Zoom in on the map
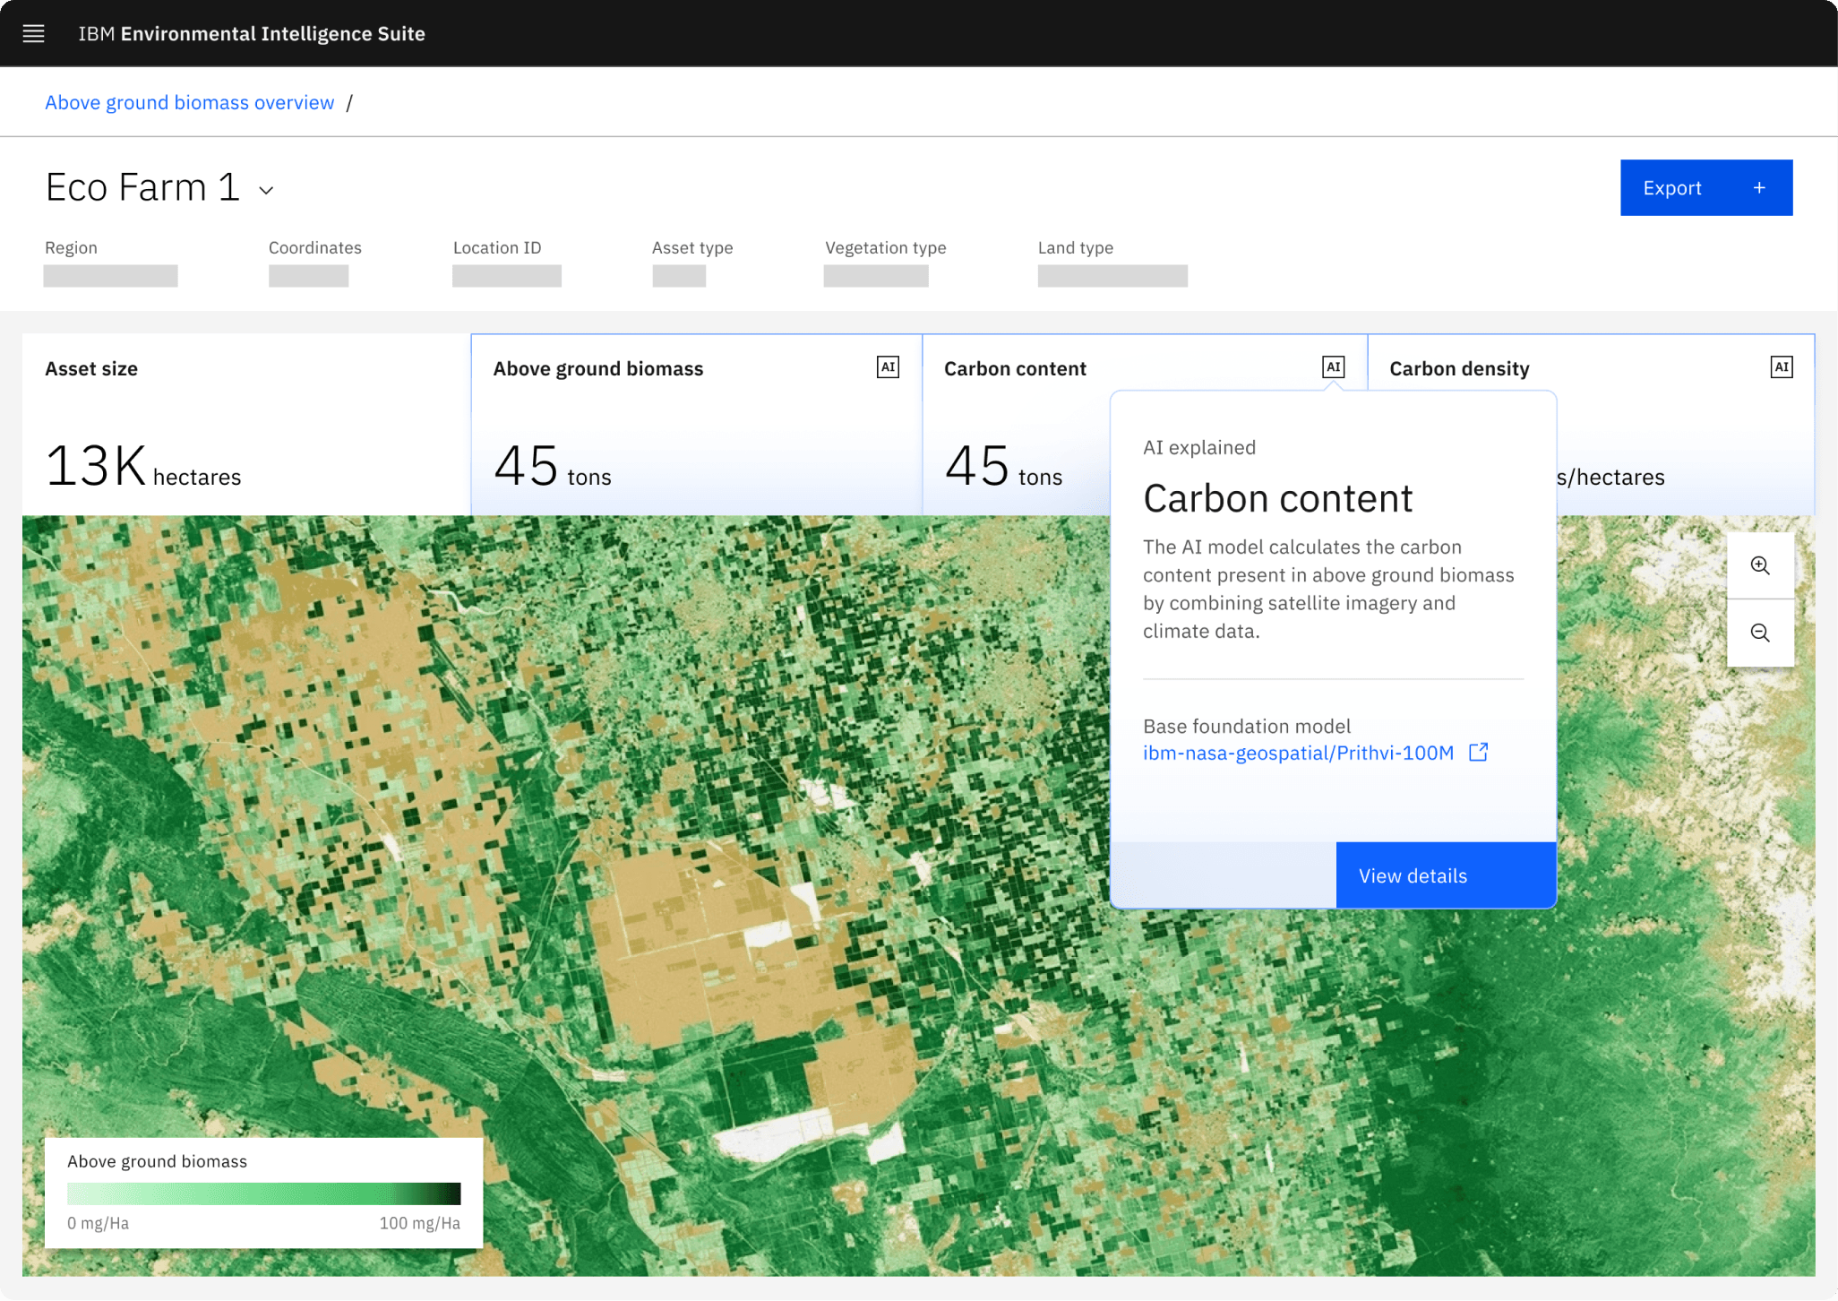This screenshot has height=1301, width=1838. coord(1759,565)
